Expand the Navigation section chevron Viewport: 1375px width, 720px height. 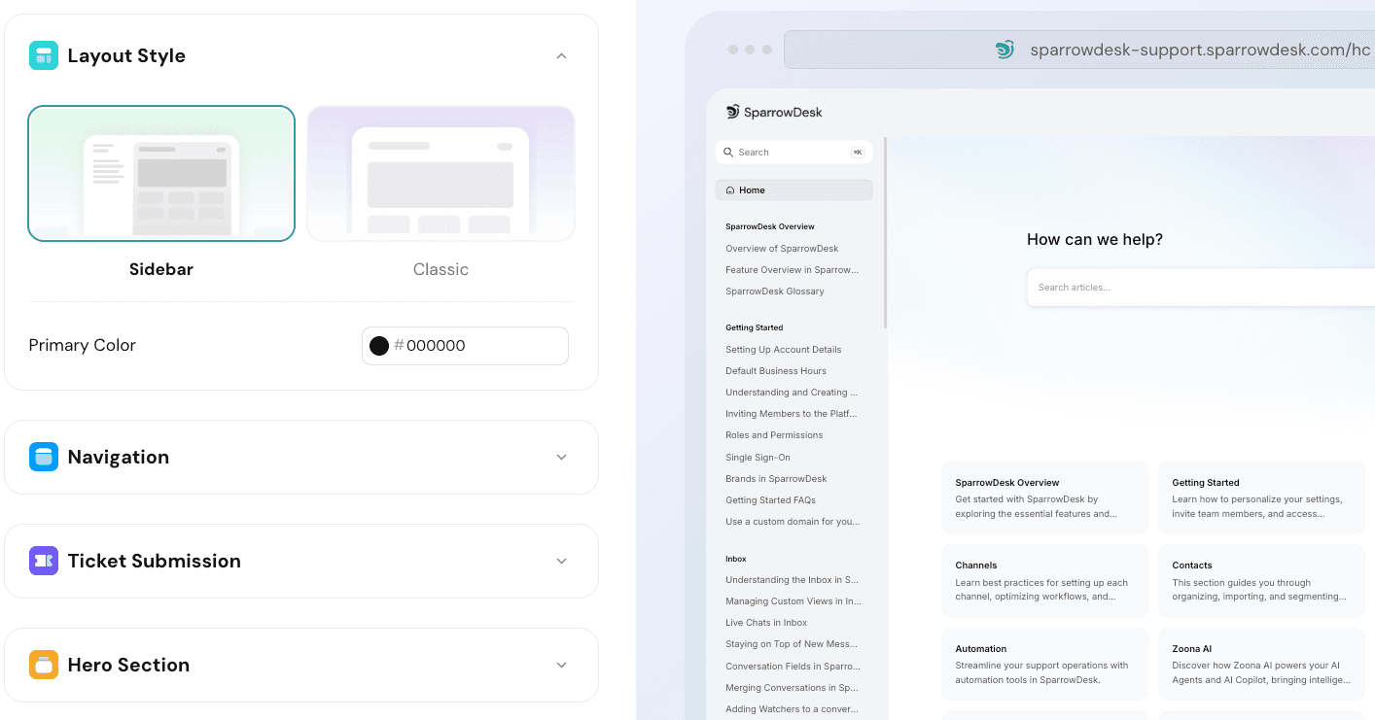click(x=561, y=457)
